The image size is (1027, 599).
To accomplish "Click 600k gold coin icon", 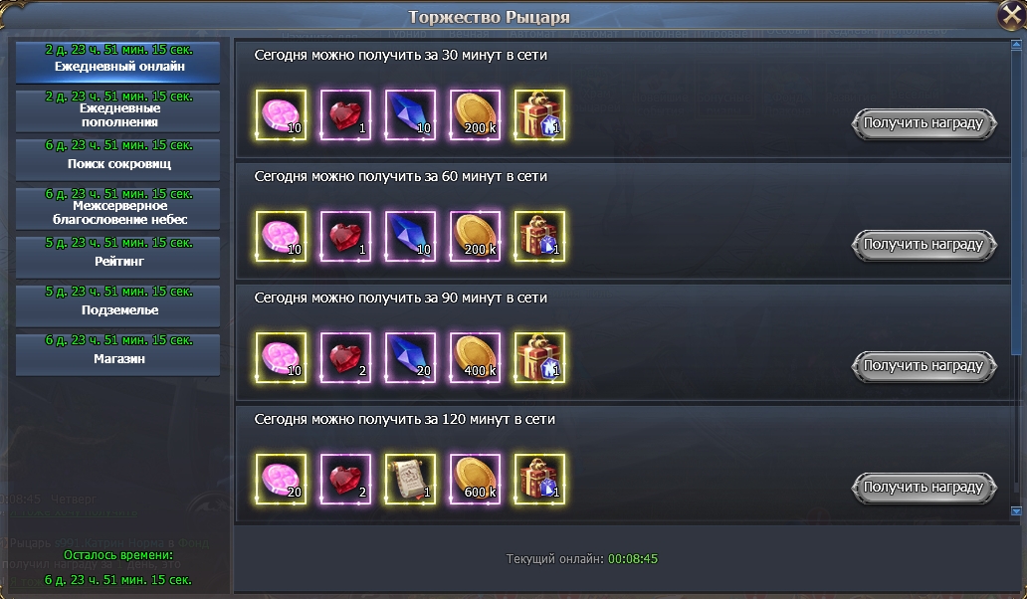I will coord(475,480).
